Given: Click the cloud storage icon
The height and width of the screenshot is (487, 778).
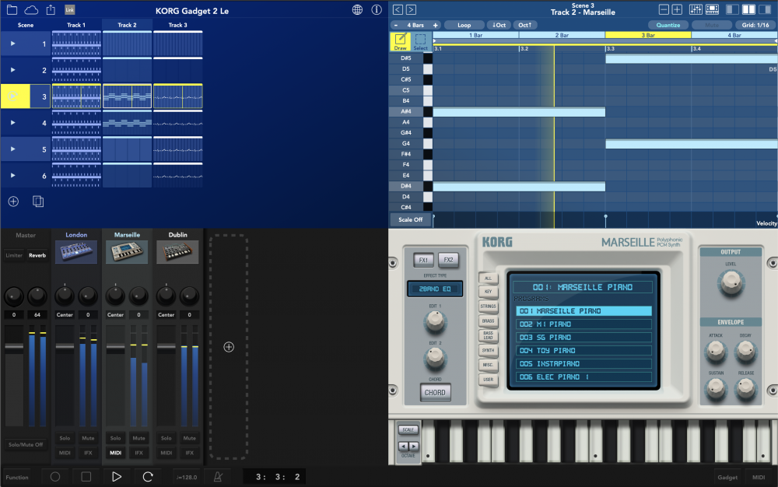Looking at the screenshot, I should 31,10.
